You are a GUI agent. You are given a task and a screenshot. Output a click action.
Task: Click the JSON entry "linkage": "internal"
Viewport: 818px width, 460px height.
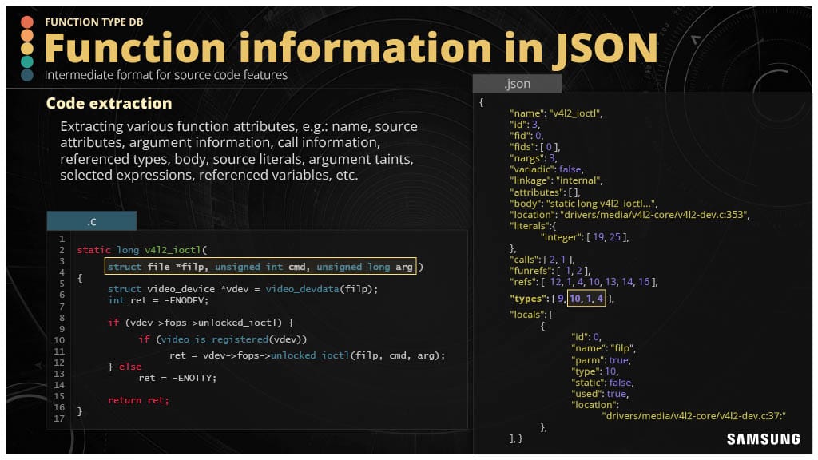556,180
